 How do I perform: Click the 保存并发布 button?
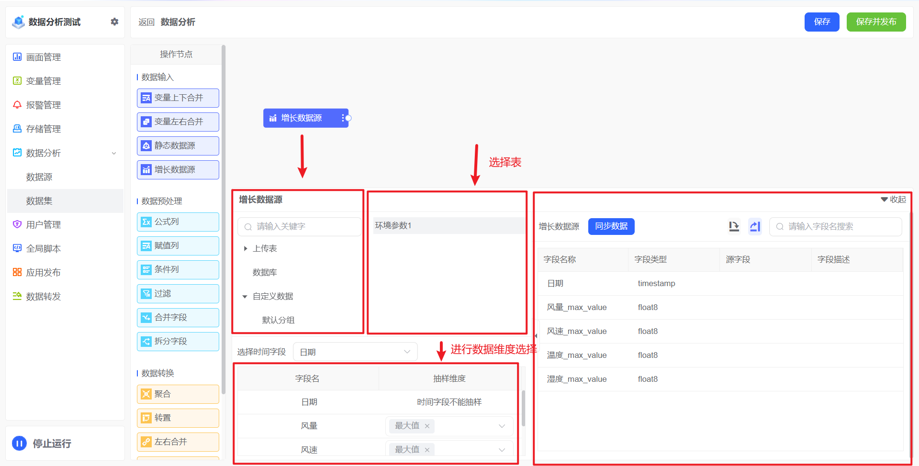tap(876, 22)
